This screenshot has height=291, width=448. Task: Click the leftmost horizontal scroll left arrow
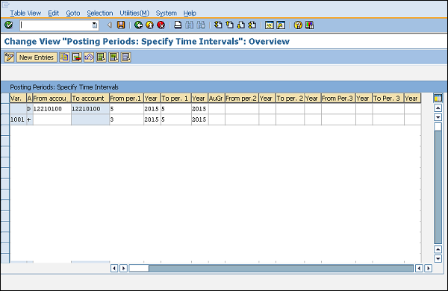[x=114, y=268]
